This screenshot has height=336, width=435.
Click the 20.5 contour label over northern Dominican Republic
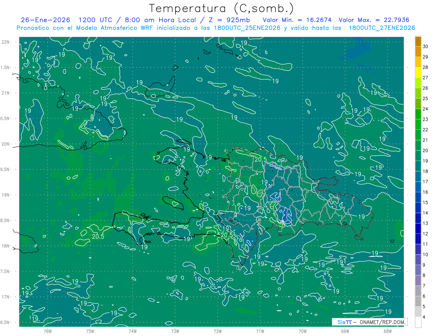point(260,159)
